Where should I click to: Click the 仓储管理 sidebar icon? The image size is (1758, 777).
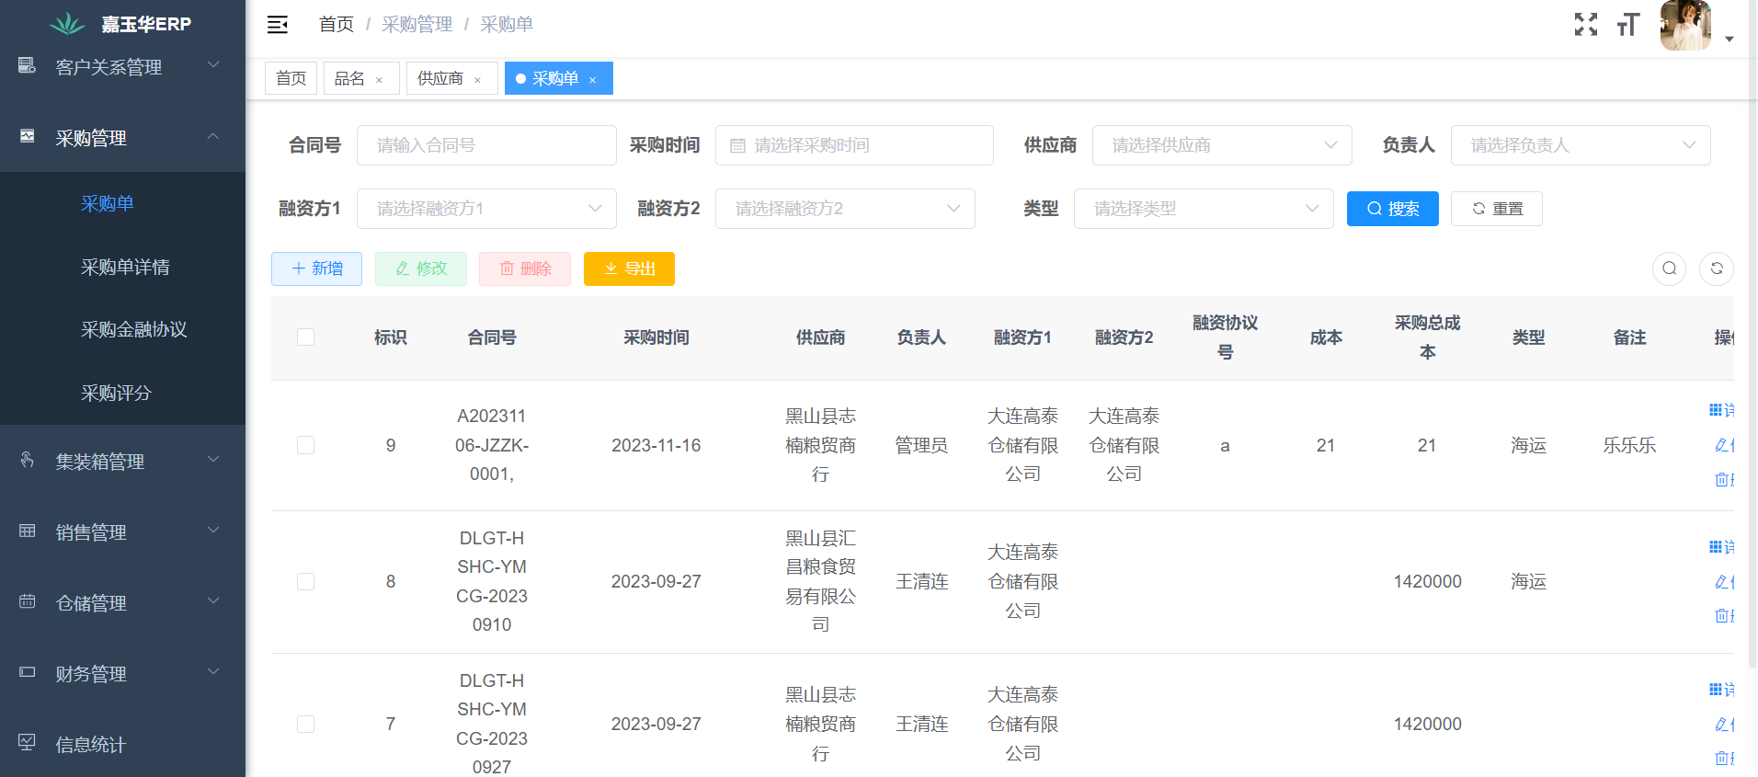(27, 601)
